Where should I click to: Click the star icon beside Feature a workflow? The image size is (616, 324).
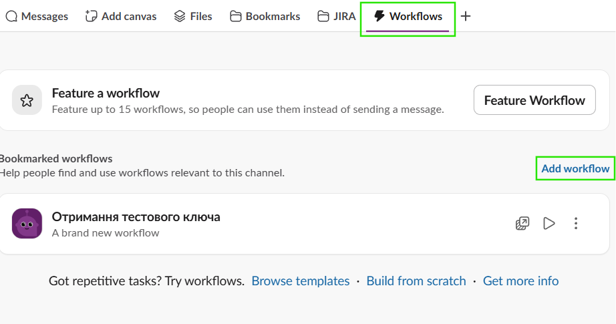coord(27,100)
